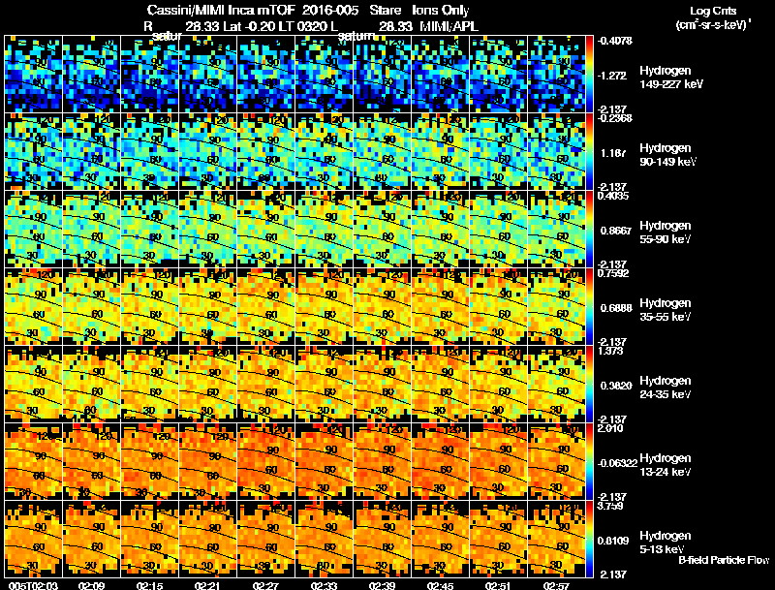This screenshot has width=775, height=590.
Task: Click the 3.759 color scale value
Action: click(610, 507)
